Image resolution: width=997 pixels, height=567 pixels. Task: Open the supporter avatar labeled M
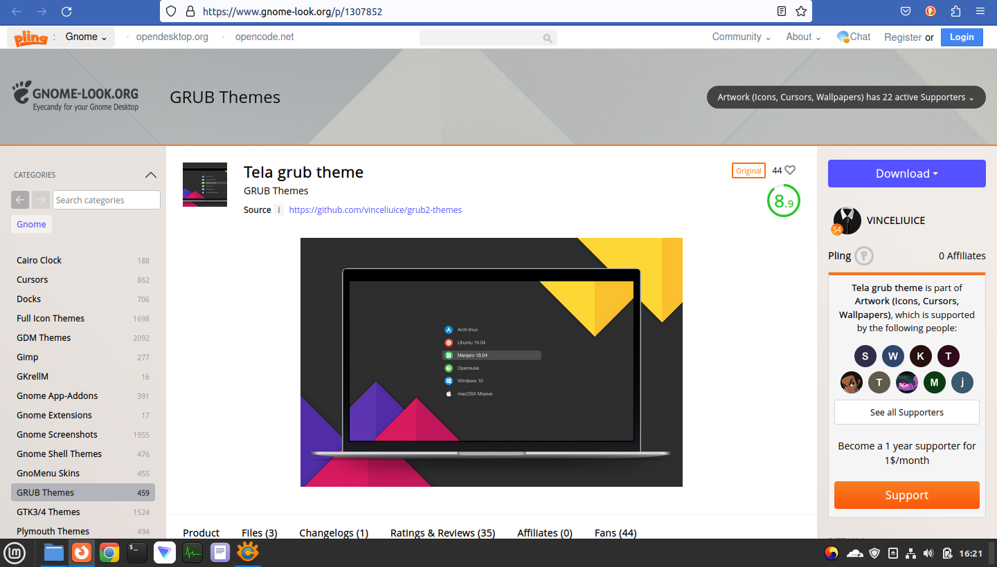click(x=935, y=382)
